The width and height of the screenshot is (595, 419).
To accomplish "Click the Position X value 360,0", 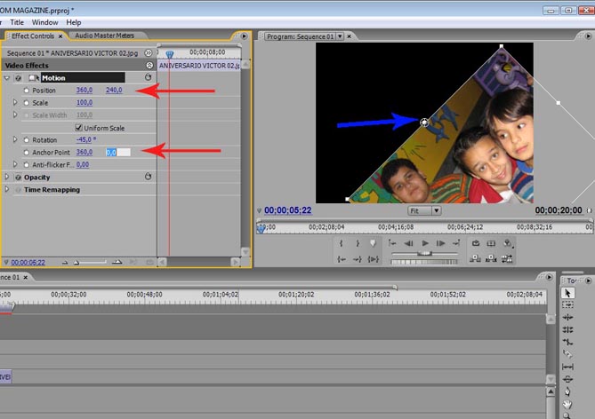I will [84, 91].
